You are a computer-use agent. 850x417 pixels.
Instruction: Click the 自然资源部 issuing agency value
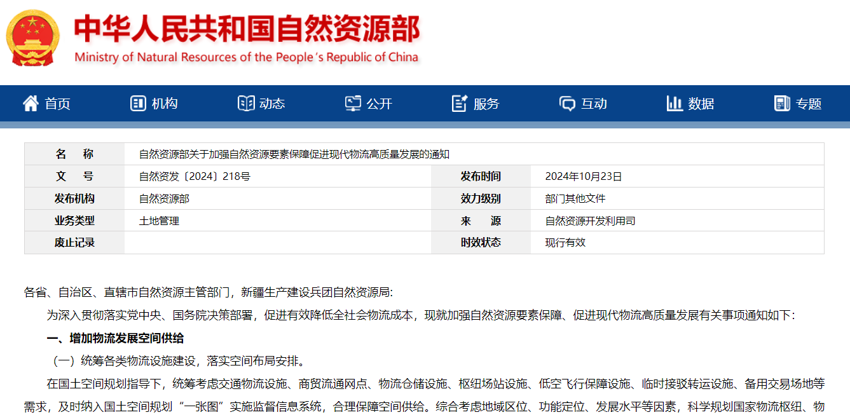pyautogui.click(x=164, y=199)
